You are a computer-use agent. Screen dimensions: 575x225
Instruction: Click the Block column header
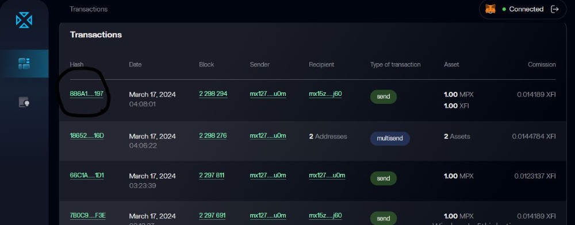click(x=206, y=64)
